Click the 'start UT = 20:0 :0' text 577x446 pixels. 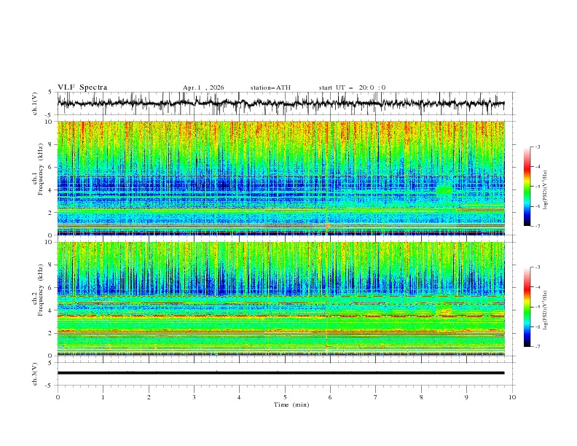click(352, 87)
